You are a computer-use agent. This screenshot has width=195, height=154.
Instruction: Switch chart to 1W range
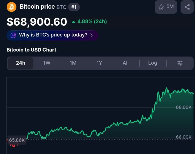[x=47, y=63]
